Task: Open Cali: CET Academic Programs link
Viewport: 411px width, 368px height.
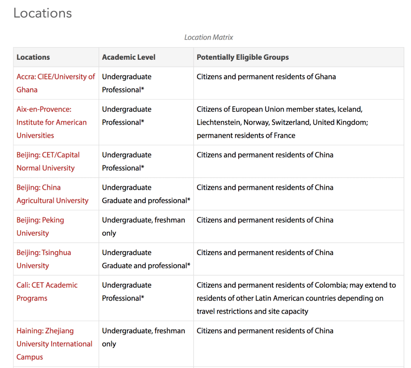Action: 47,292
